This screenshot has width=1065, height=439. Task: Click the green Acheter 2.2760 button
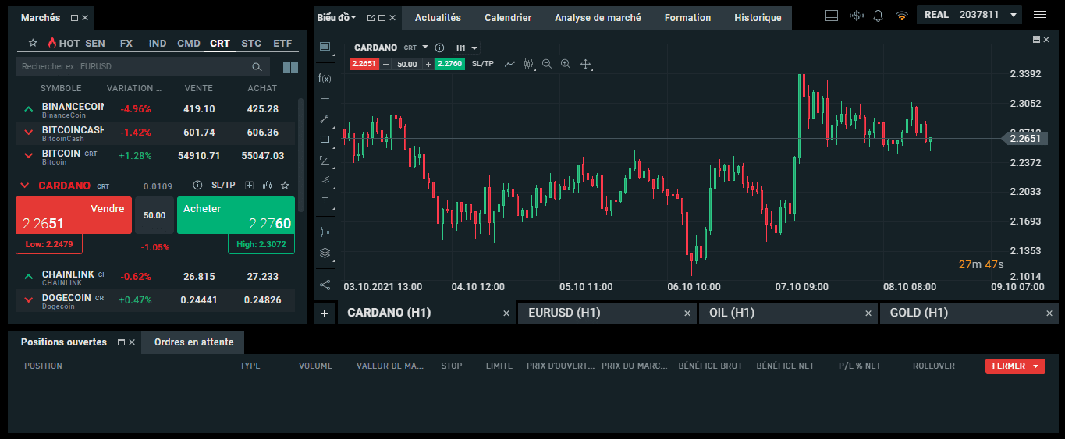point(236,215)
